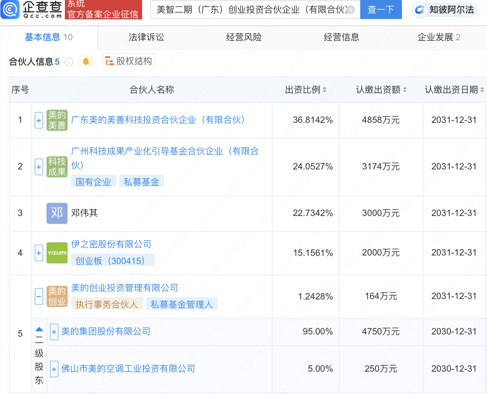Expand row of 伊之密股份有限公司
This screenshot has width=487, height=394.
coord(39,253)
